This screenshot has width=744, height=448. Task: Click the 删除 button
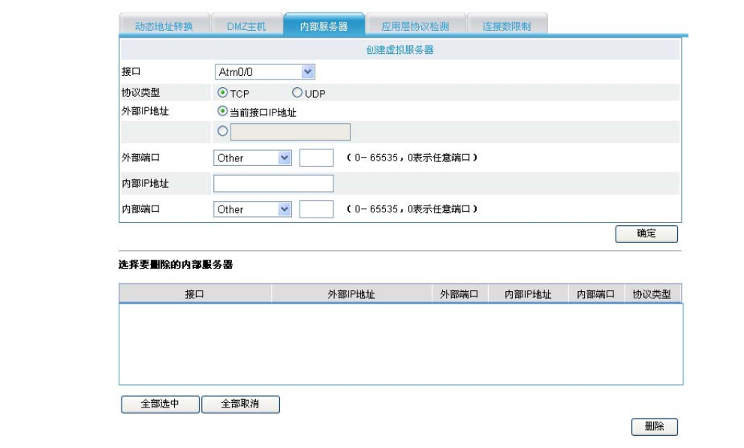coord(655,427)
